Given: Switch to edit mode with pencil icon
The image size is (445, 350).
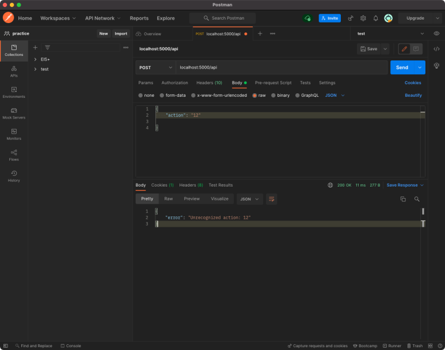Looking at the screenshot, I should 405,49.
